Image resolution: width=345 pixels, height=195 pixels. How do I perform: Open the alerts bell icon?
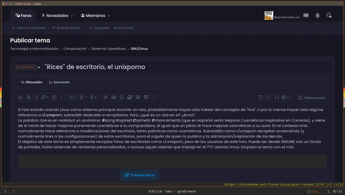pos(317,15)
